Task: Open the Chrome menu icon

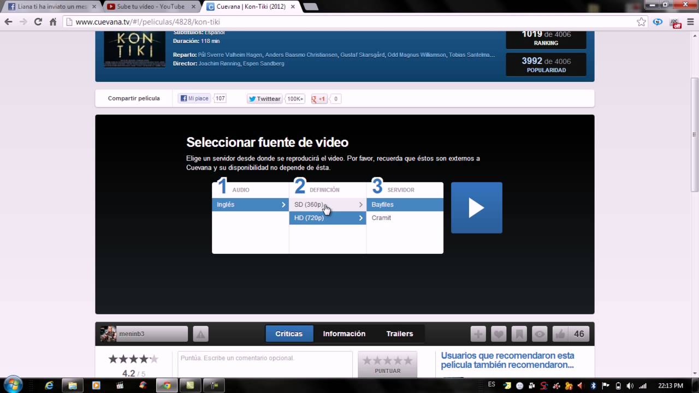Action: tap(691, 22)
